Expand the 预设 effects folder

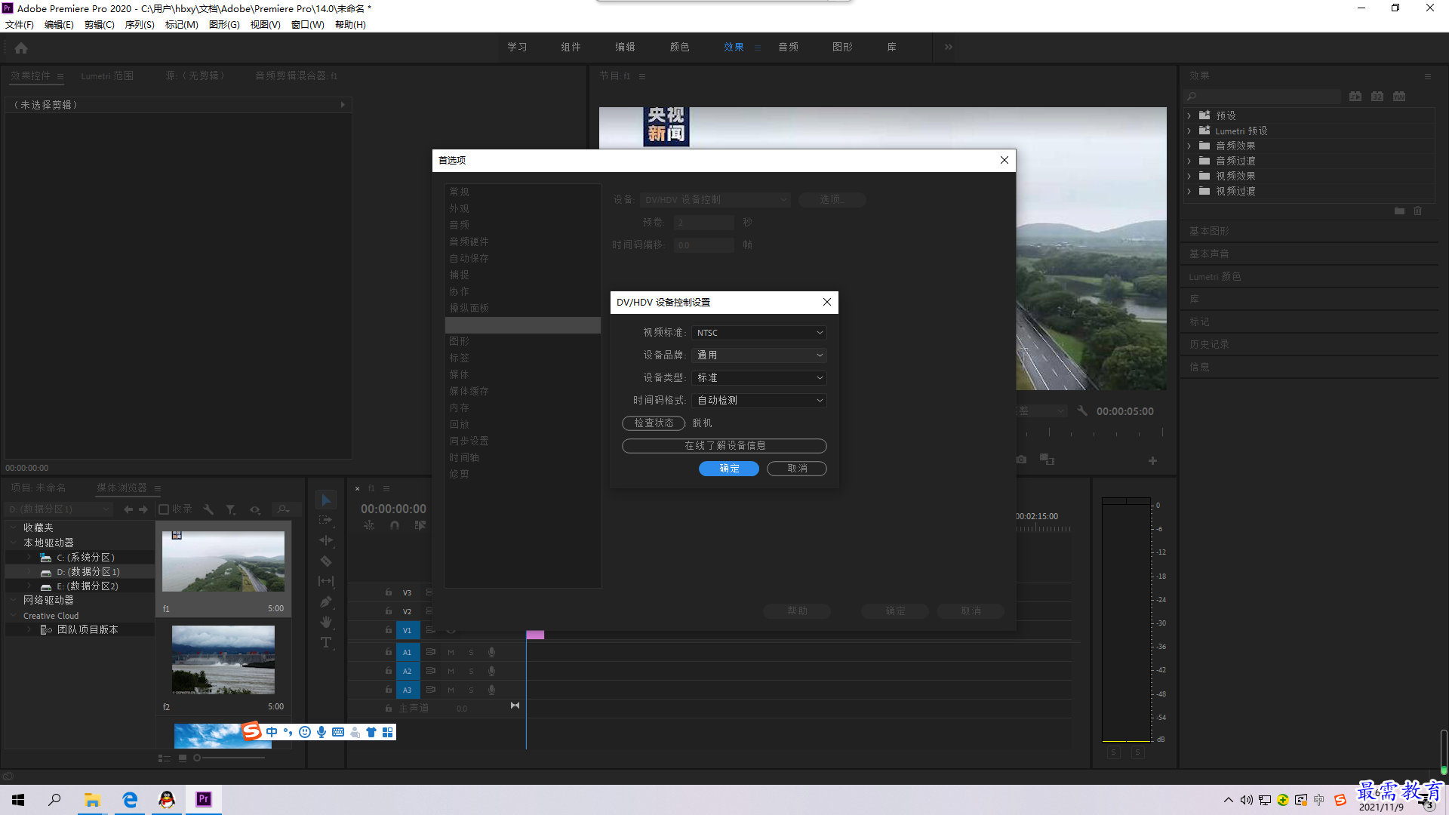point(1189,115)
